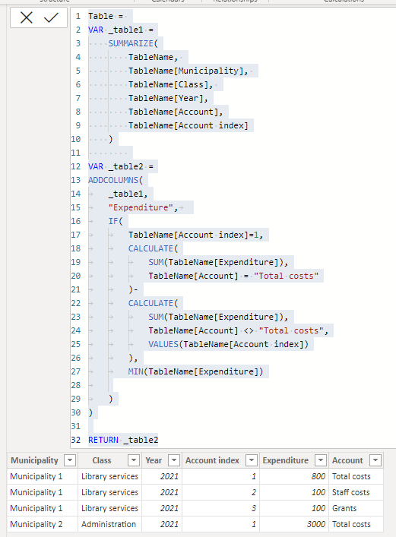
Task: Open the Class column filter dropdown
Action: (x=134, y=460)
